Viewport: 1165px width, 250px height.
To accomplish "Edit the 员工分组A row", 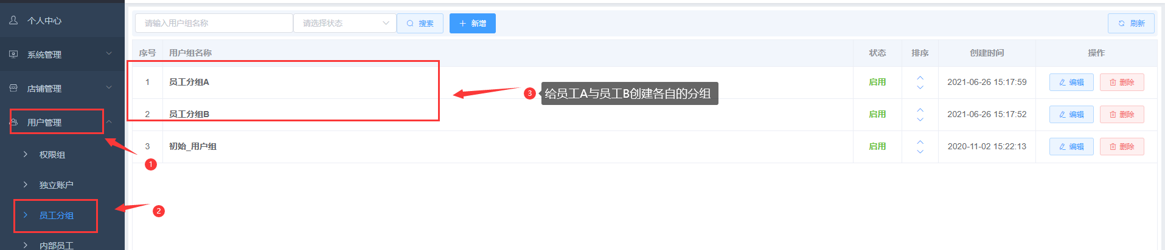I will [1071, 83].
